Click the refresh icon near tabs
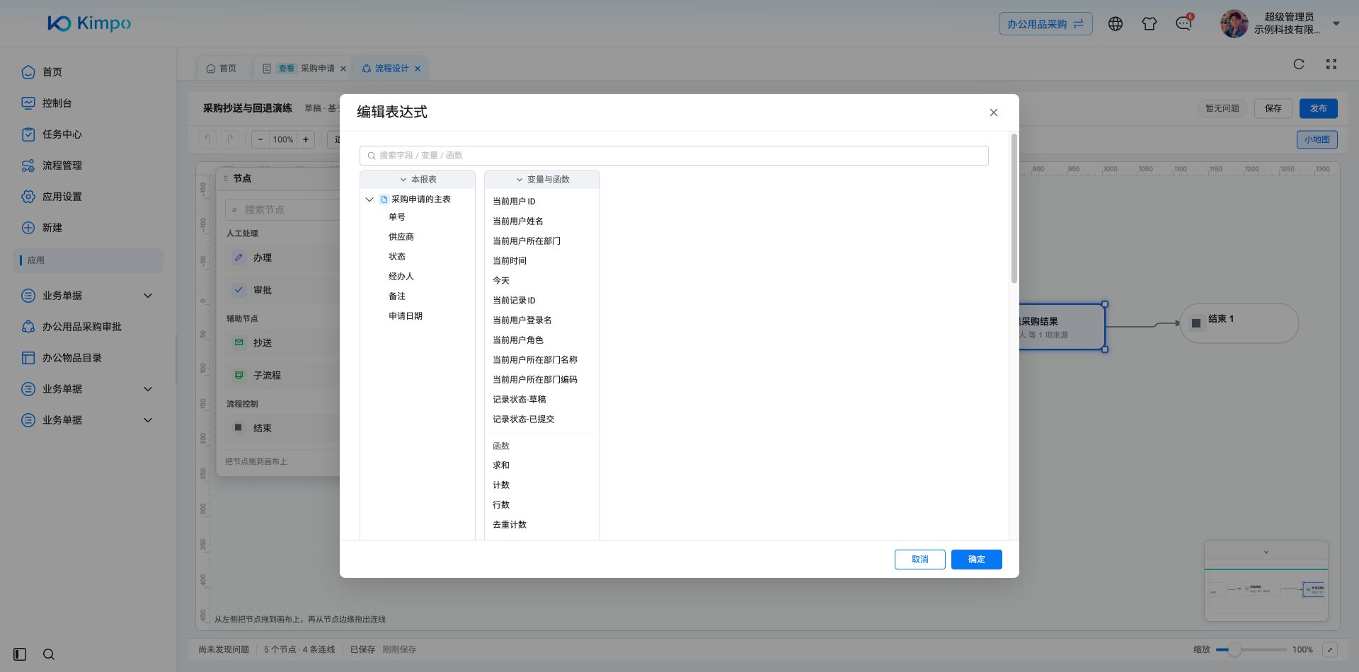This screenshot has height=672, width=1359. pos(1299,64)
